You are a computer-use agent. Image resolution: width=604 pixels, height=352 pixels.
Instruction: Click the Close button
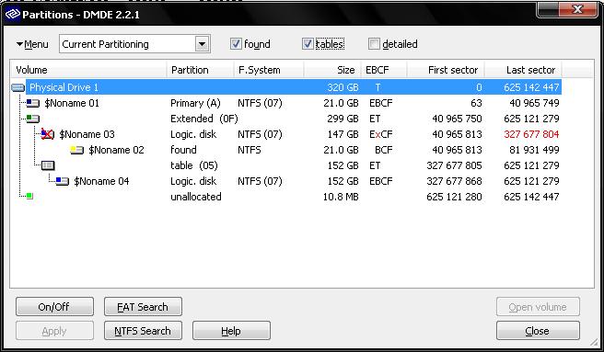[x=538, y=331]
